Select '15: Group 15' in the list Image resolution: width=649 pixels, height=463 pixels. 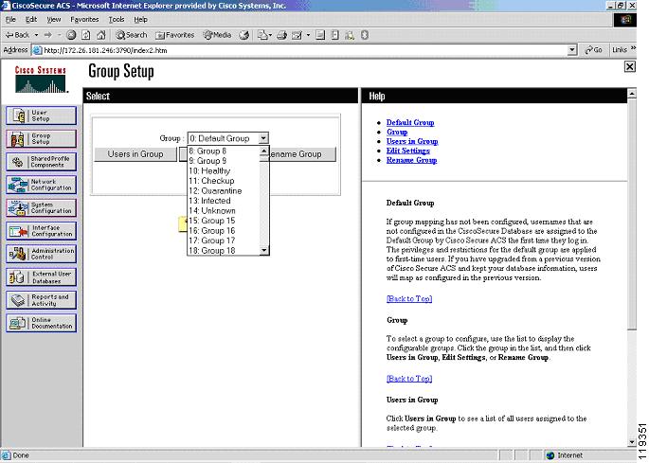tap(224, 221)
